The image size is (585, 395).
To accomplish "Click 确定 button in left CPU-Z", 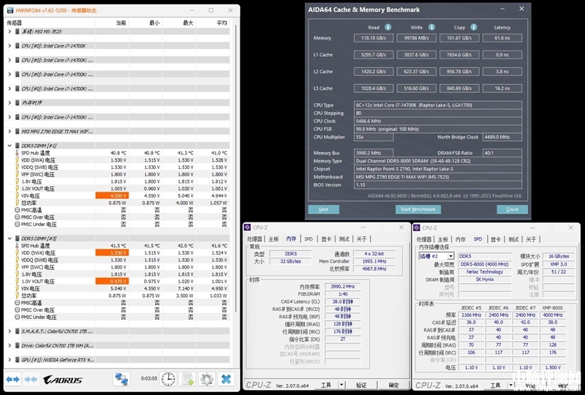I will click(x=393, y=385).
